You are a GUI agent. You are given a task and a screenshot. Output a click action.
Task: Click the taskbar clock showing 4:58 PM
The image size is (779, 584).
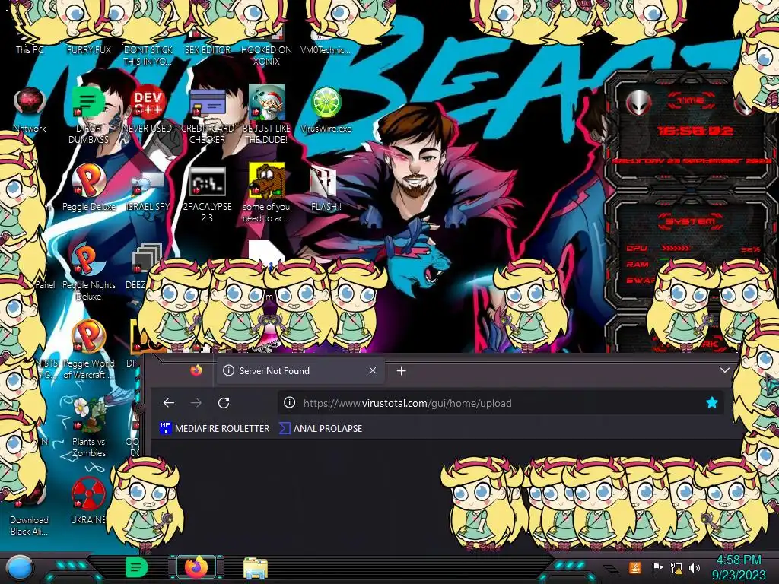(739, 567)
